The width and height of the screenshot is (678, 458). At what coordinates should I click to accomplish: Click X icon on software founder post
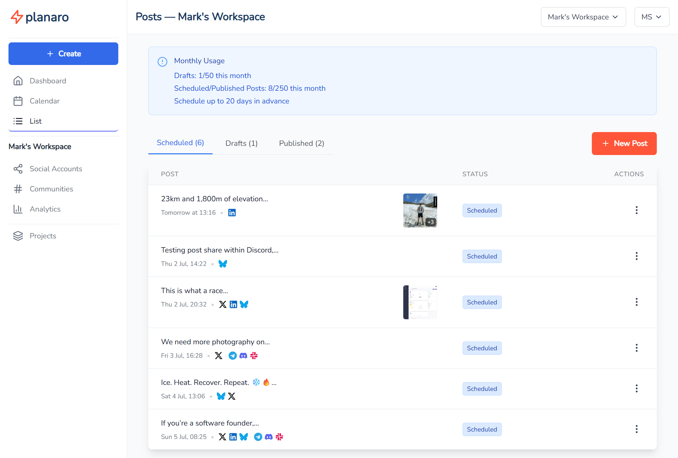[222, 437]
